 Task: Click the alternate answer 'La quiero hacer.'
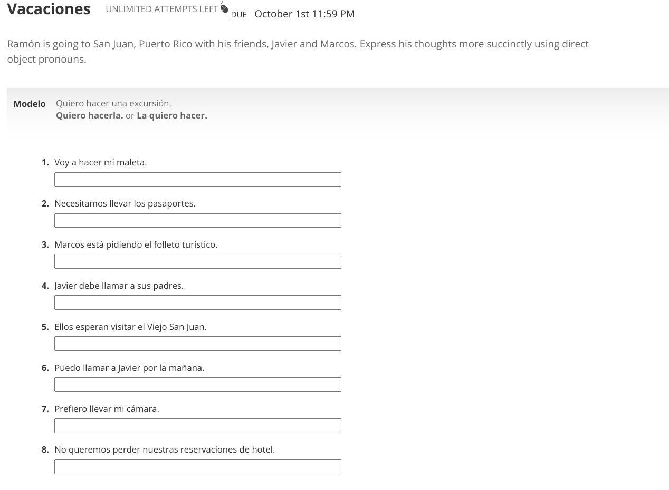(172, 116)
